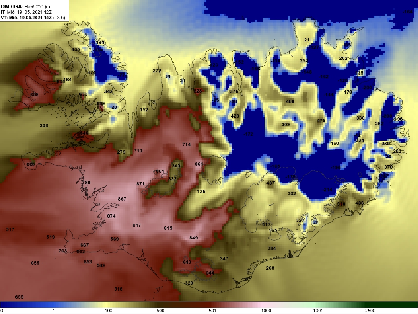This screenshot has width=418, height=314.
Task: Click the map value 475
Action: [x=321, y=121]
